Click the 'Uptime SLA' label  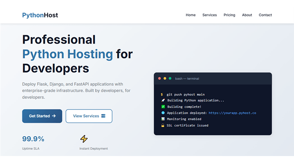[31, 149]
